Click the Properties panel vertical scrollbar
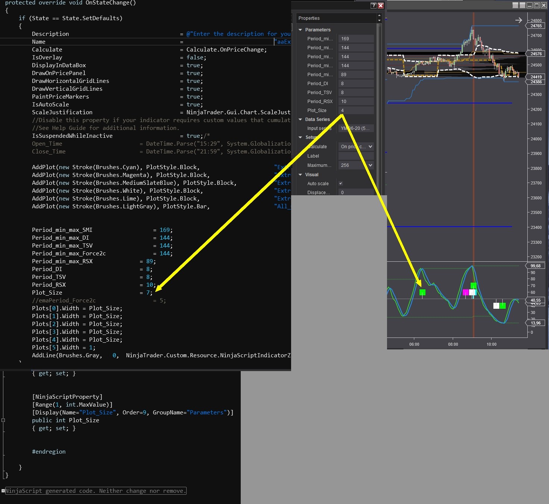Screen dimensions: 549x504 (379, 109)
